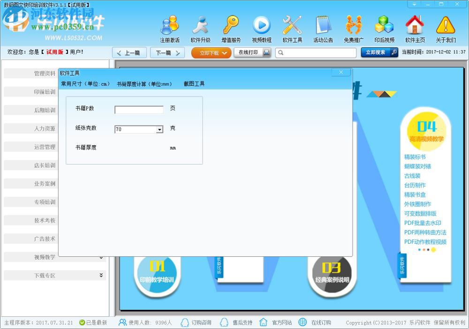
Task: Open the 立即下载 download dropdown arrow
Action: point(223,52)
